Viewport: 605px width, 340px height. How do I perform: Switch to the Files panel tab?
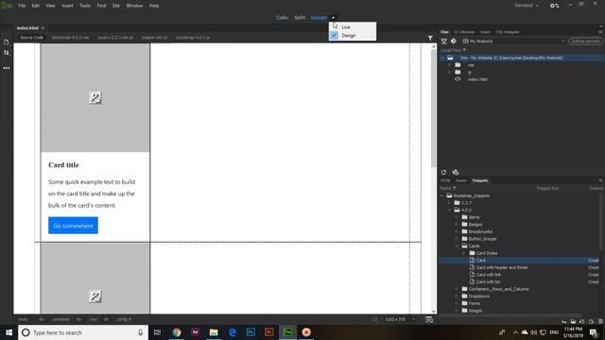pyautogui.click(x=444, y=32)
